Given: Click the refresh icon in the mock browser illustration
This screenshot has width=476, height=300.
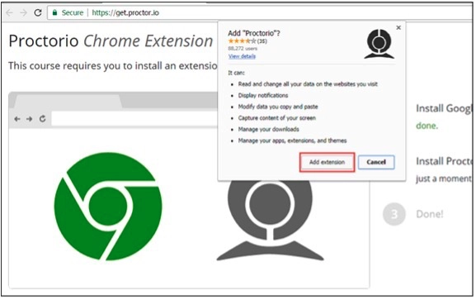Looking at the screenshot, I should 43,119.
